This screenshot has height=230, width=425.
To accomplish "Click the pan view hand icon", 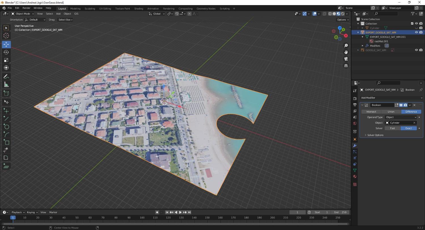I will [346, 52].
